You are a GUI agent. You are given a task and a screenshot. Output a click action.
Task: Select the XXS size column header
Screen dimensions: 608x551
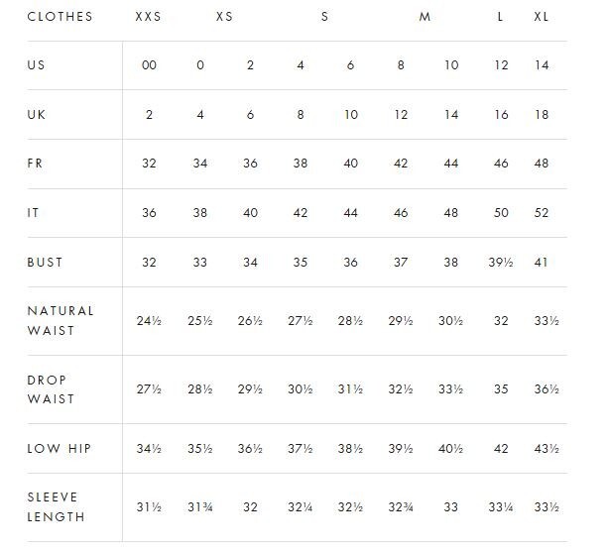(150, 17)
